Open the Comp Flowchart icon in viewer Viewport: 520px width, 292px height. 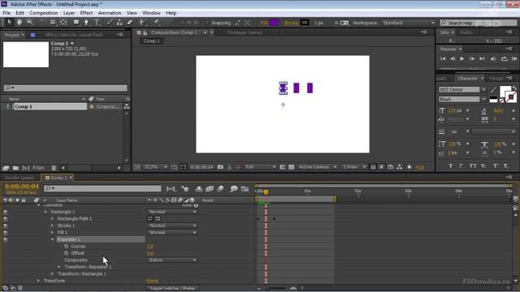pyautogui.click(x=399, y=167)
